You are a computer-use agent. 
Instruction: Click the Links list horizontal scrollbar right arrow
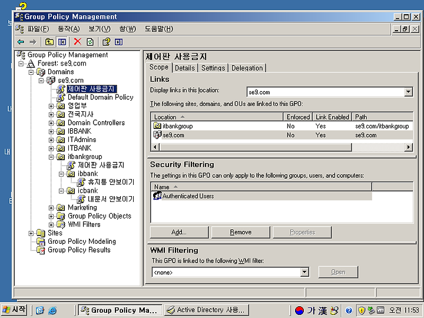click(408, 147)
